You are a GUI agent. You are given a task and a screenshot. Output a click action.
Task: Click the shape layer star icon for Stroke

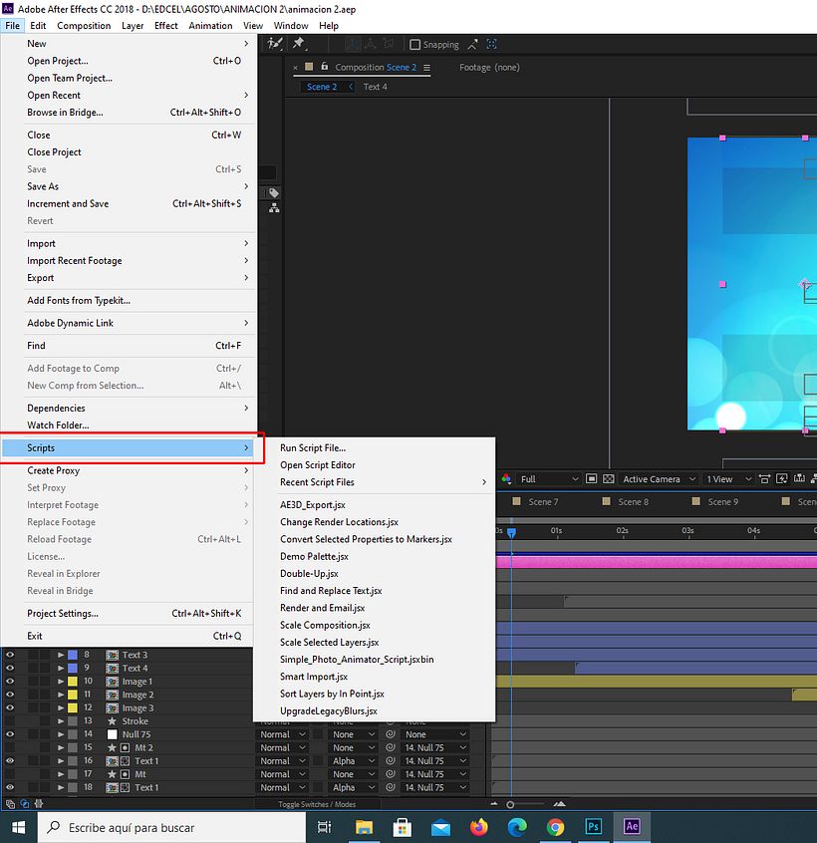pos(112,721)
